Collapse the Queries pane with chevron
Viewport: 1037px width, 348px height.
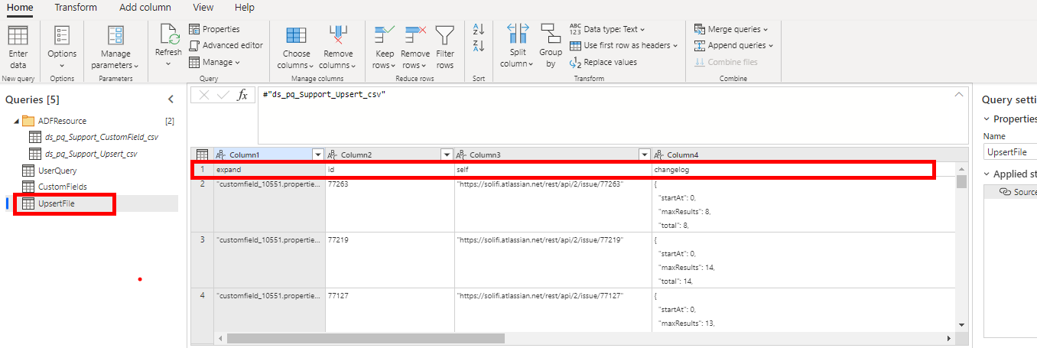171,99
